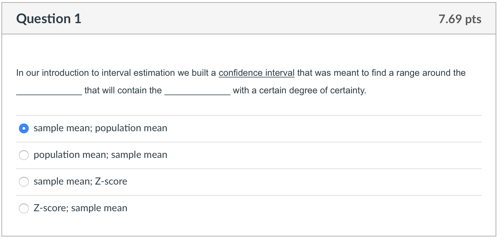This screenshot has height=247, width=504.
Task: Mark the 'Z-score; sample mean' radio option
Action: point(24,208)
